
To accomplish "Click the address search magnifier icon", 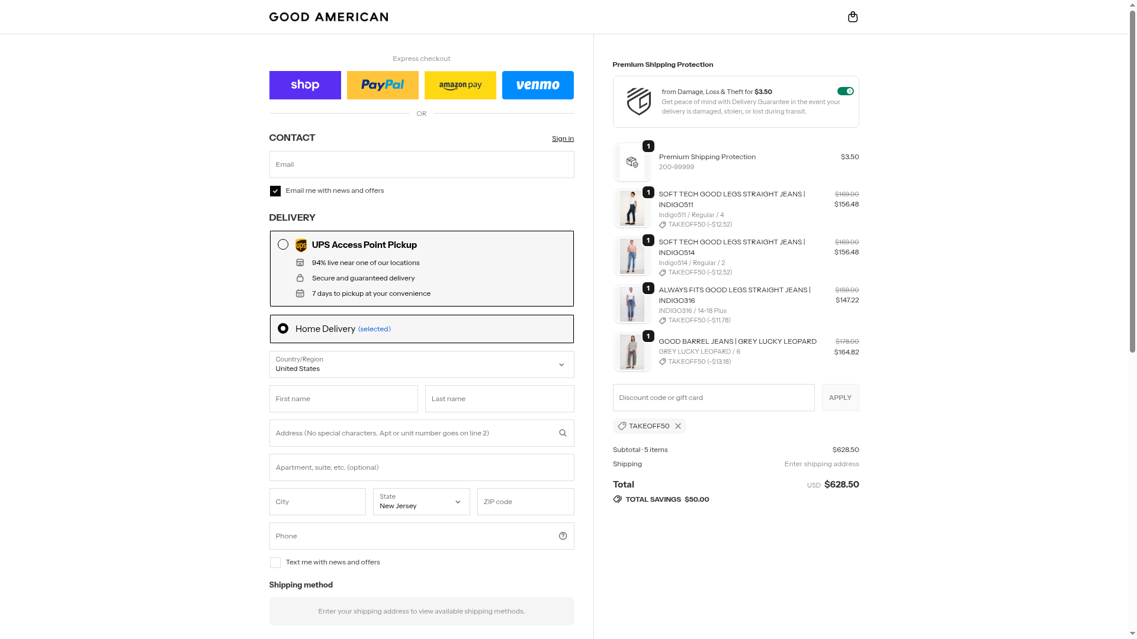I will tap(563, 433).
